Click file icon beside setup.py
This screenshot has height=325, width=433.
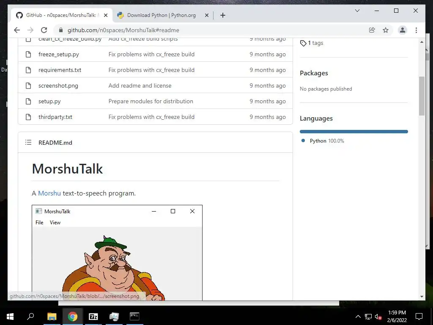(x=28, y=101)
